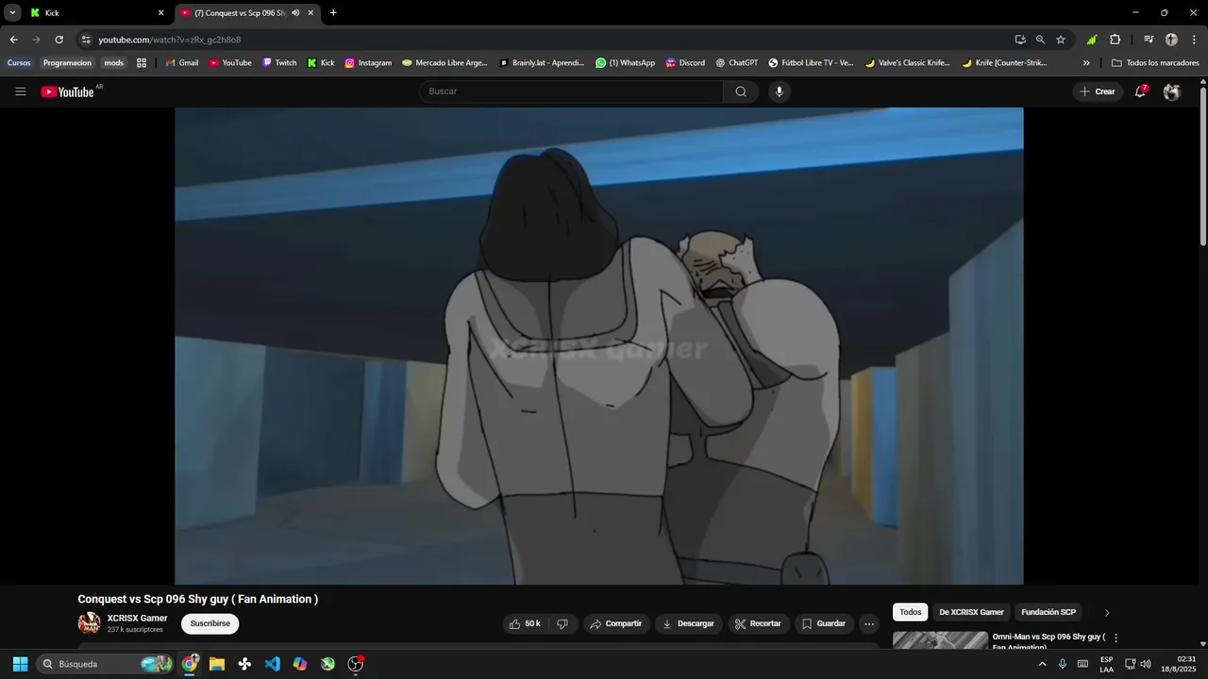Click the browser address bar URL
The image size is (1208, 679).
point(169,40)
